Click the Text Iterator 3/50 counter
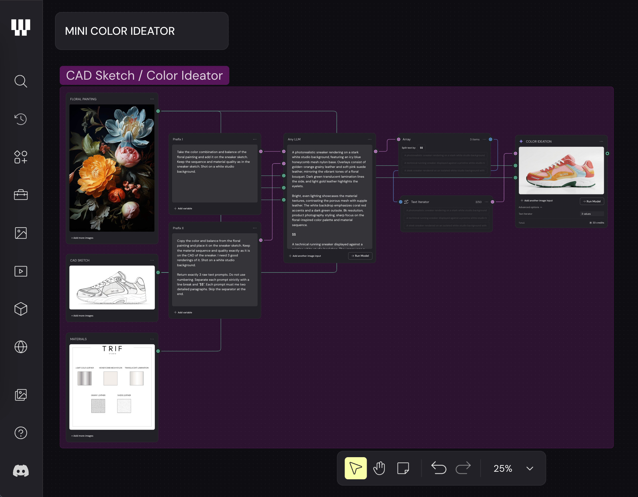Screen dimensions: 638x497 478,202
